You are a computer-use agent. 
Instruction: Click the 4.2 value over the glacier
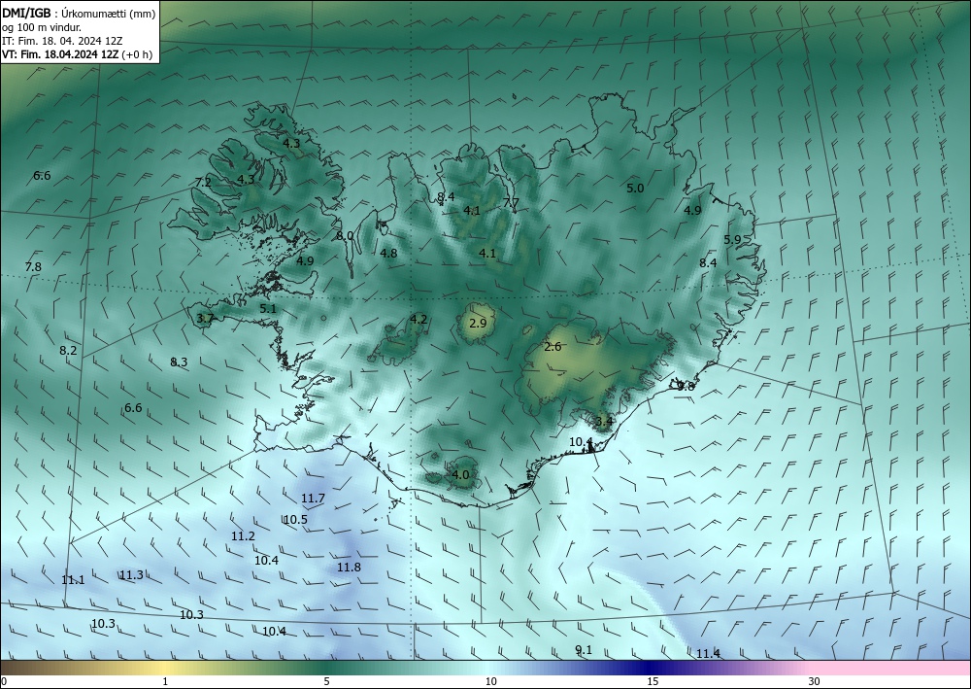tap(419, 319)
